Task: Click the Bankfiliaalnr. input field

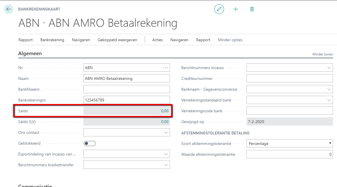Action: tap(127, 89)
